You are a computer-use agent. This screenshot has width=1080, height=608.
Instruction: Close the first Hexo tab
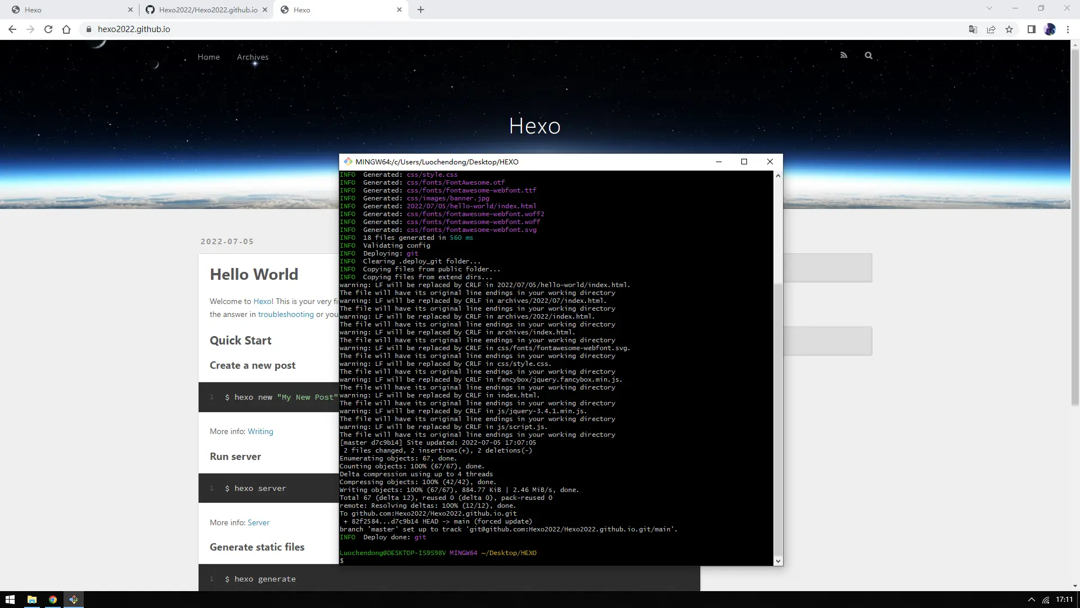(130, 10)
